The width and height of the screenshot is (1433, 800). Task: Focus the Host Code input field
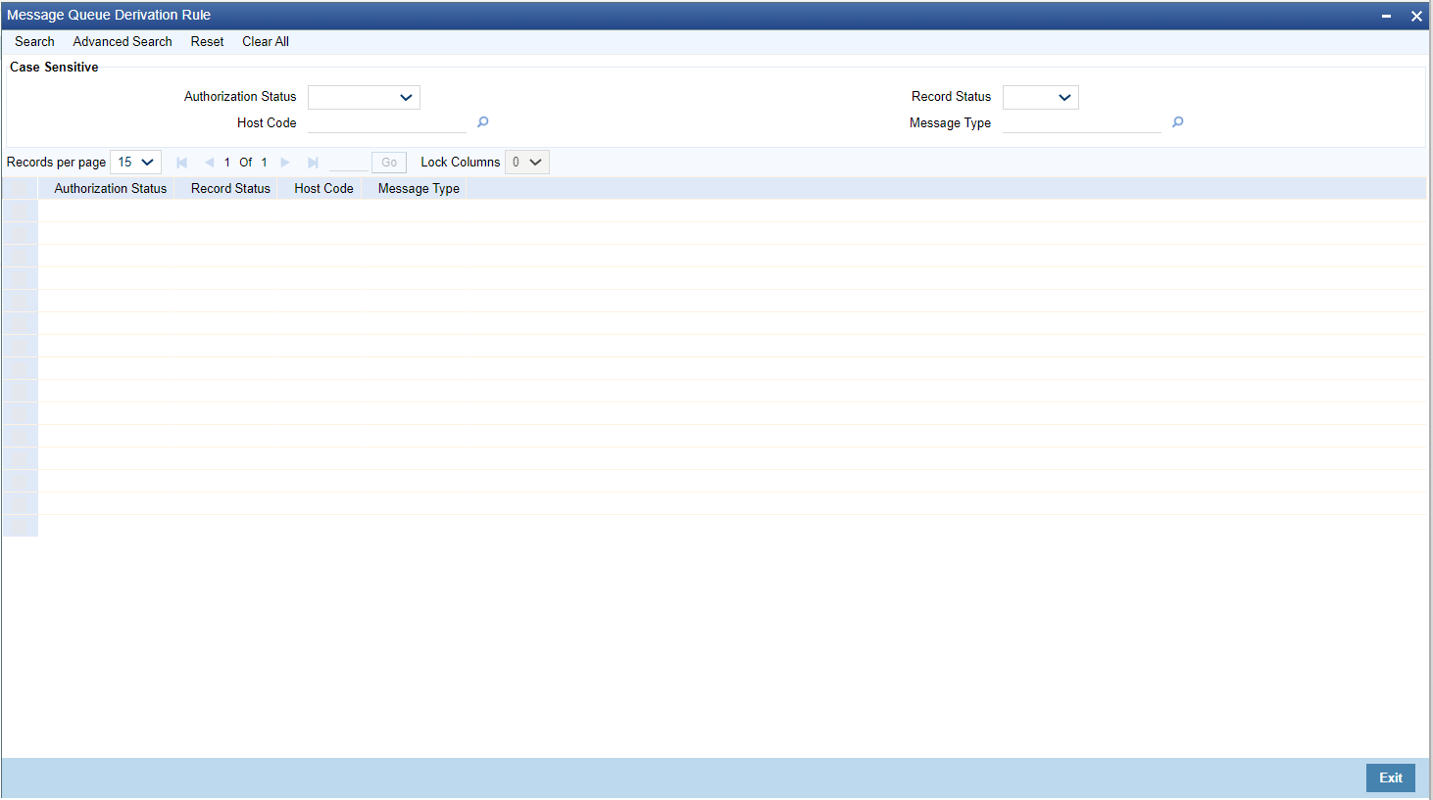click(x=387, y=122)
